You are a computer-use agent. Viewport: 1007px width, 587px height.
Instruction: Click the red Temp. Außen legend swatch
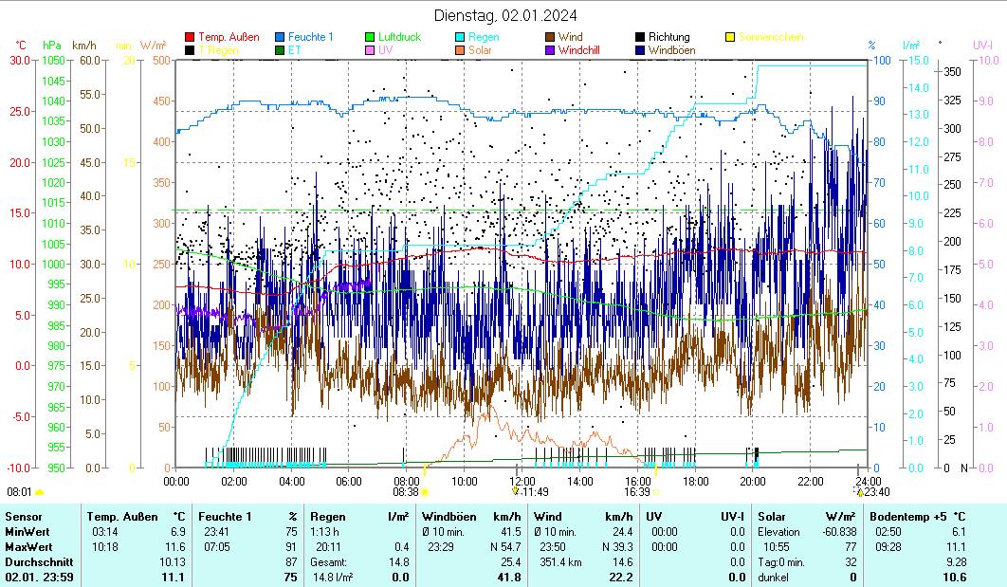pos(190,38)
